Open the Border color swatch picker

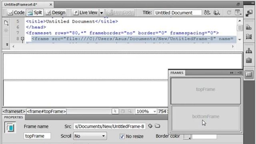pos(187,136)
